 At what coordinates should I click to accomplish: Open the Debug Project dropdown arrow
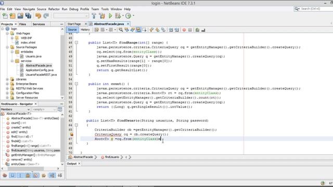click(123, 16)
